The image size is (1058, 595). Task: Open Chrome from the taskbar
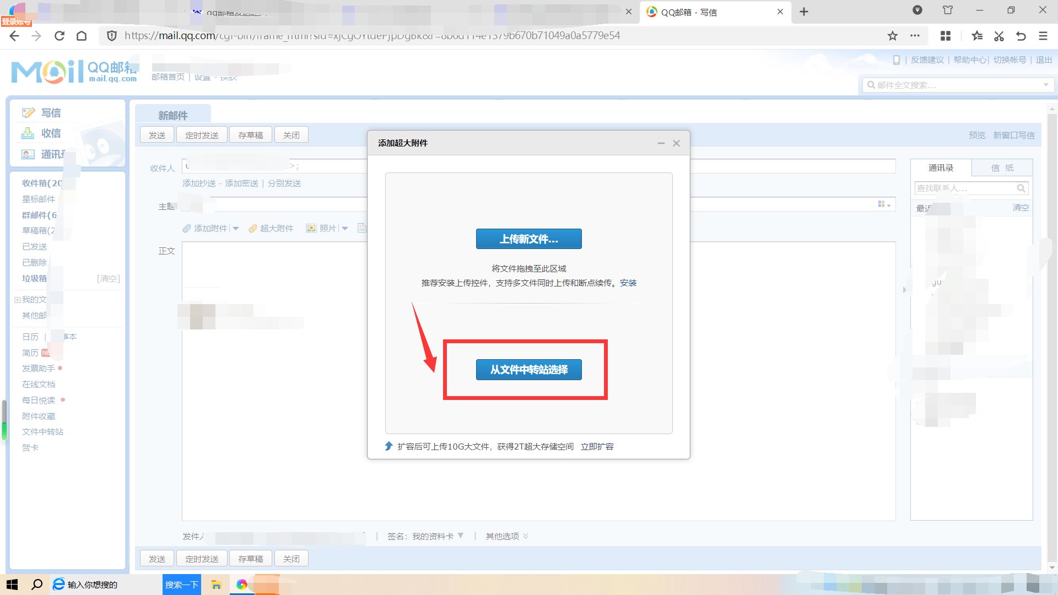click(242, 585)
